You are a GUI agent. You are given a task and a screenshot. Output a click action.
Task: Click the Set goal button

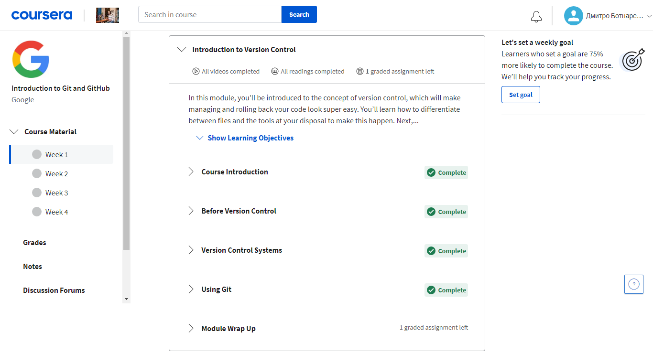pos(521,95)
